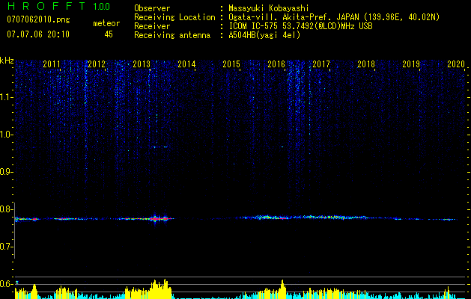Click the Receiving Location label
Viewport: 471px width, 299px height.
[x=174, y=17]
